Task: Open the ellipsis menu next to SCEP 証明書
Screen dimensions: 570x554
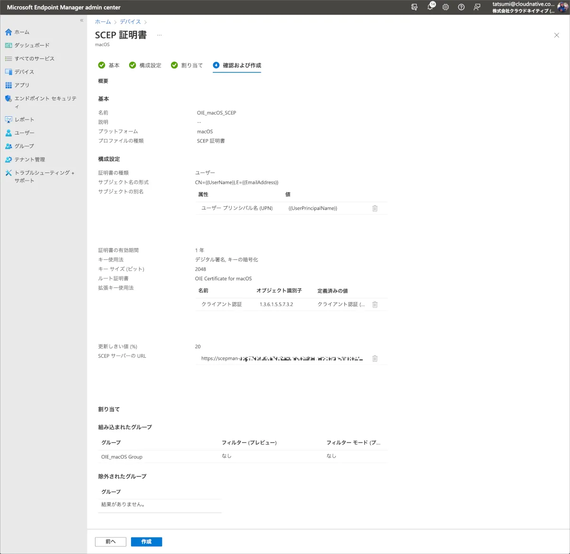Action: (160, 35)
